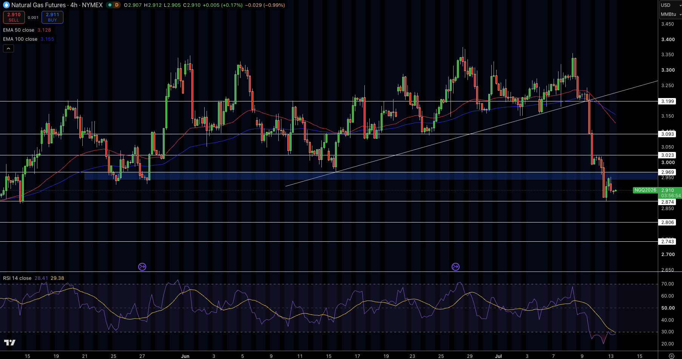This screenshot has height=359, width=682.
Task: Click the Natural Gas flame symbol icon
Action: pos(6,5)
